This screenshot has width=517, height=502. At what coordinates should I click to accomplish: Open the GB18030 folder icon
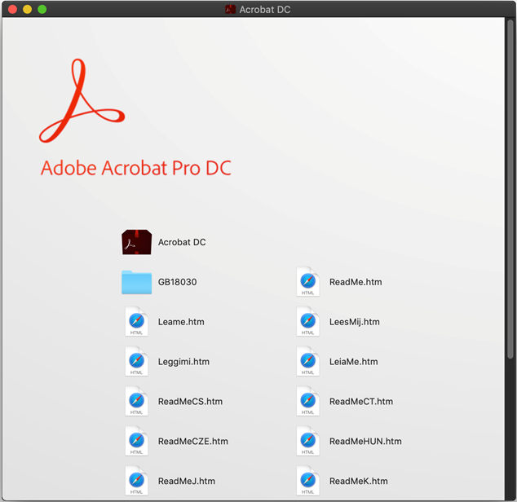(136, 282)
